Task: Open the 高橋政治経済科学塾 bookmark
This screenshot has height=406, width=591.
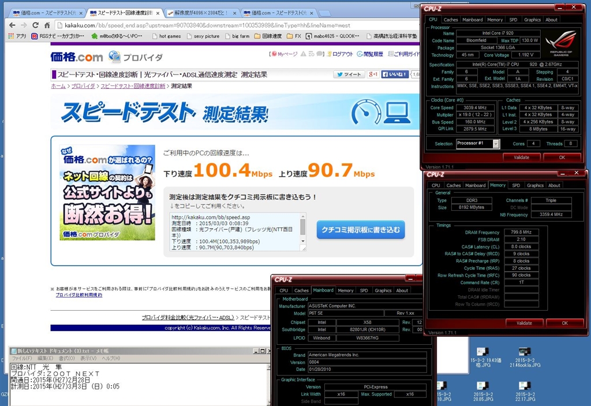Action: pos(392,36)
